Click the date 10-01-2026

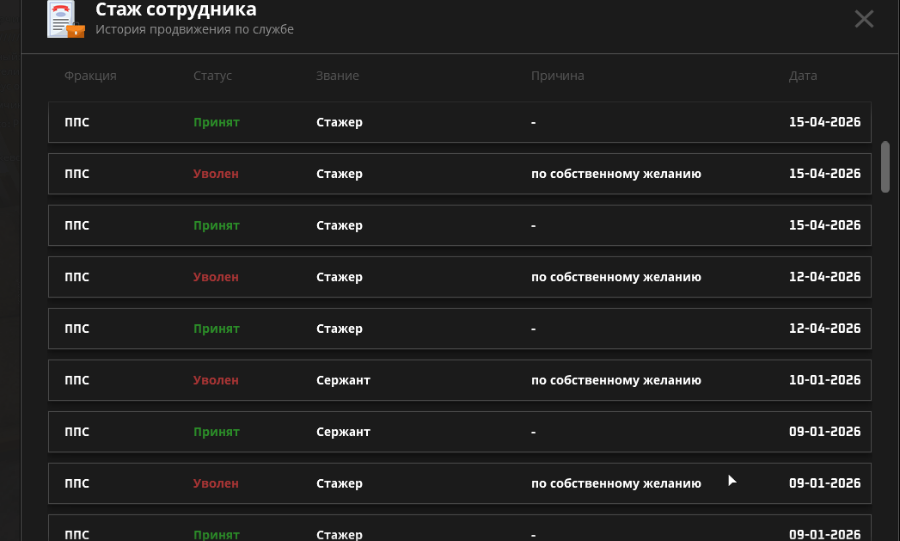(824, 380)
